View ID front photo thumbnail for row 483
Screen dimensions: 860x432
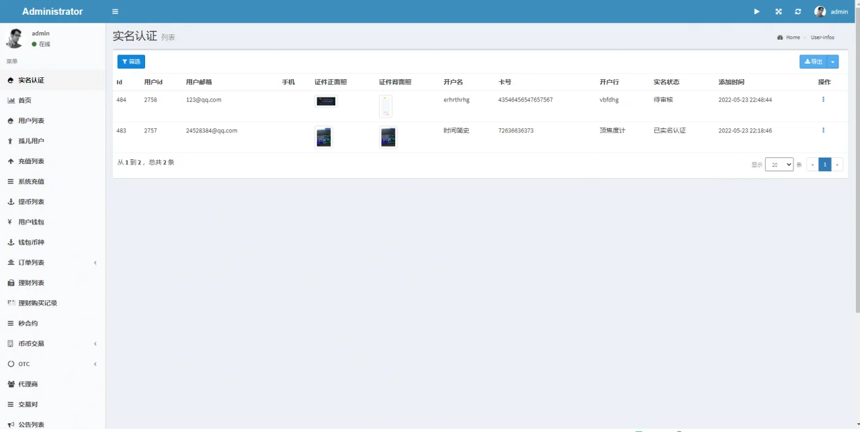click(x=324, y=137)
